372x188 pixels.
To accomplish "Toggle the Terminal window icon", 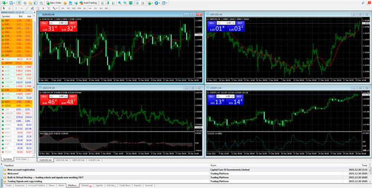I will (x=36, y=3).
